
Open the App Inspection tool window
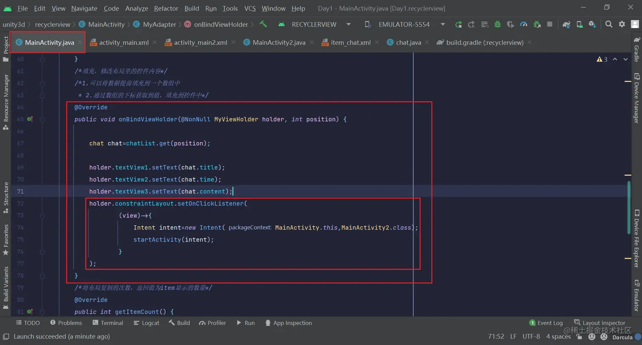(x=289, y=323)
